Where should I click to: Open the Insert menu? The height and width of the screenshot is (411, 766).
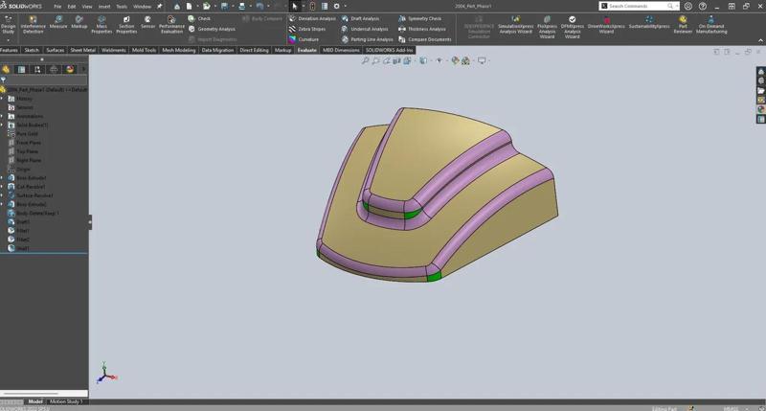coord(104,6)
